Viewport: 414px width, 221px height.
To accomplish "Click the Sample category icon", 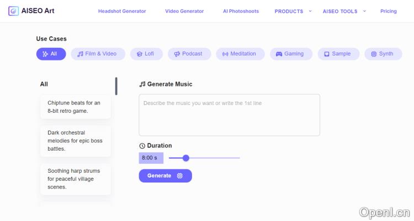I will (x=327, y=54).
